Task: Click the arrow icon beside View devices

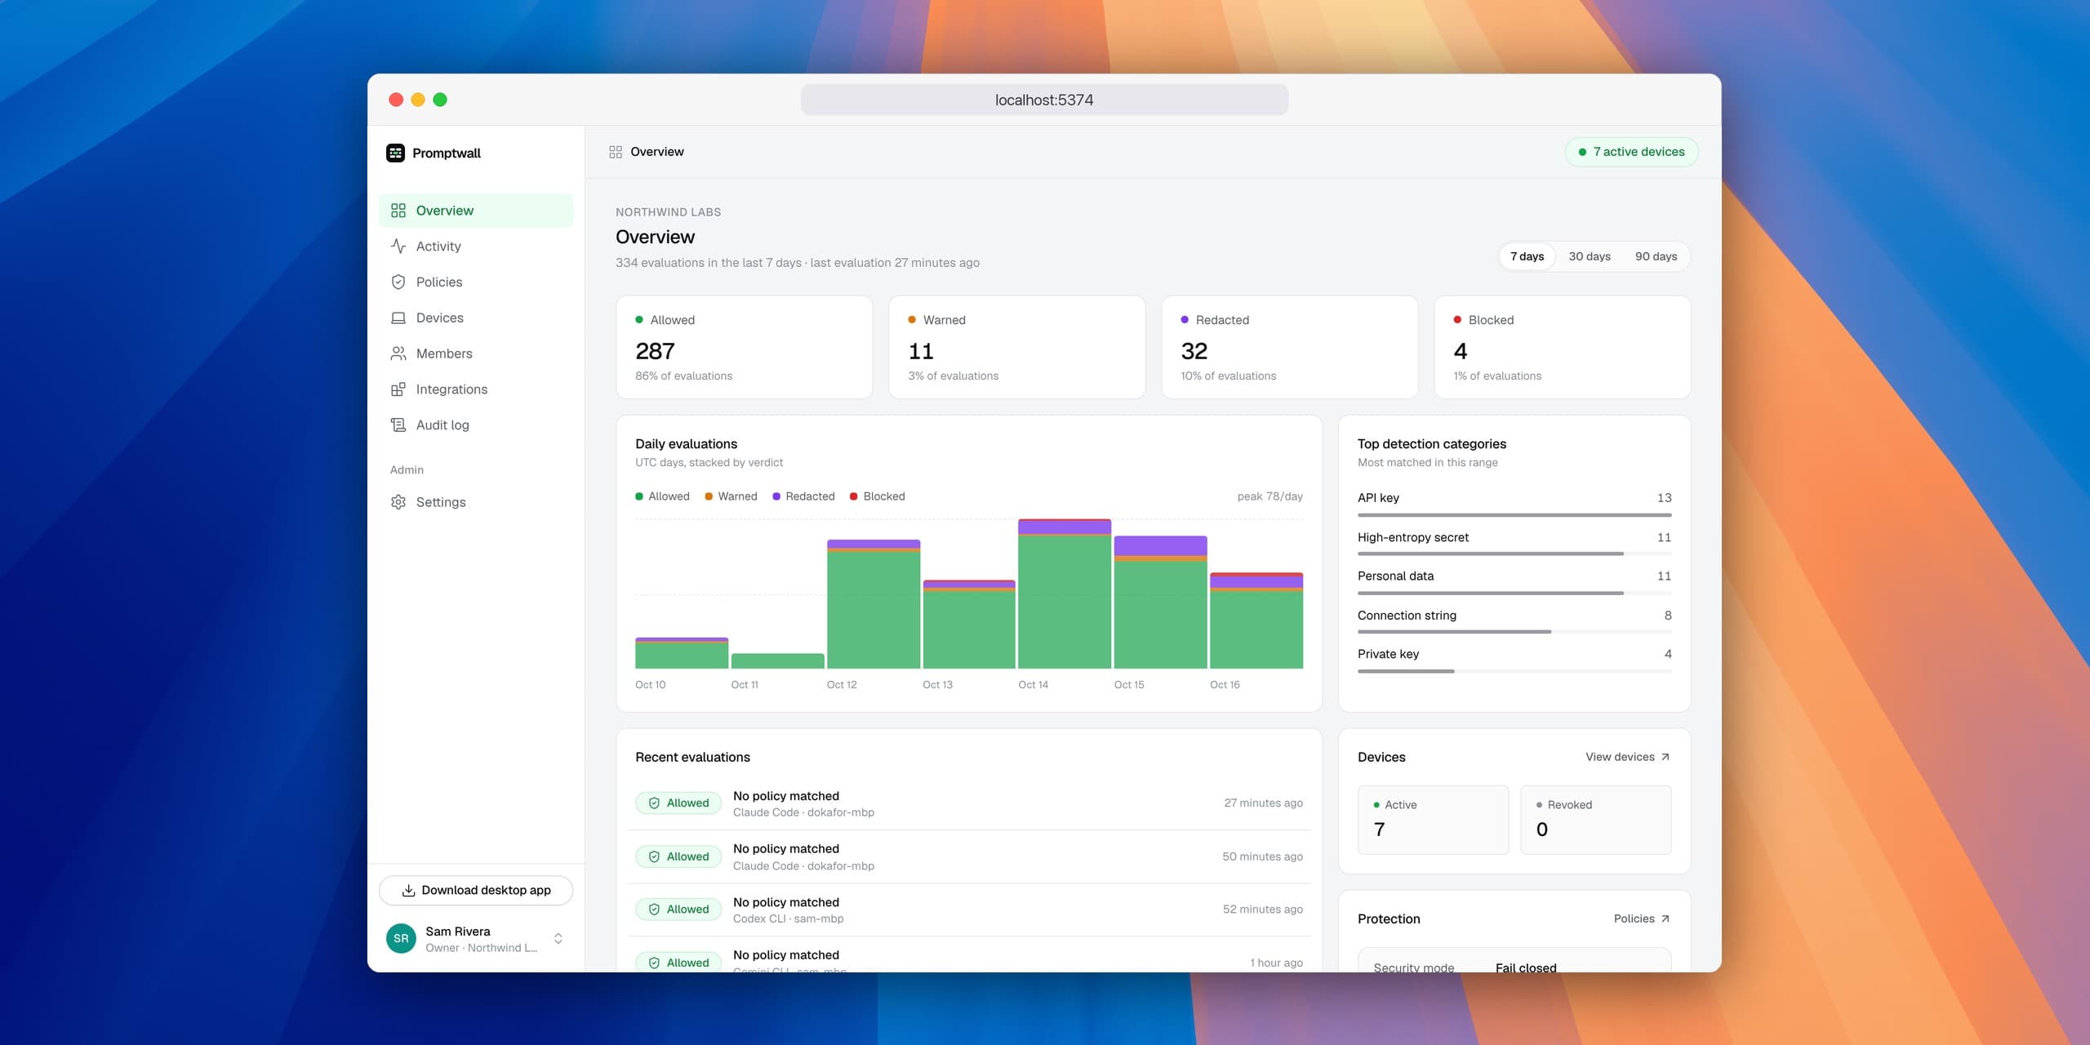Action: coord(1665,757)
